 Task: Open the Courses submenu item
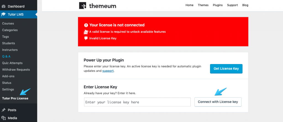8,24
